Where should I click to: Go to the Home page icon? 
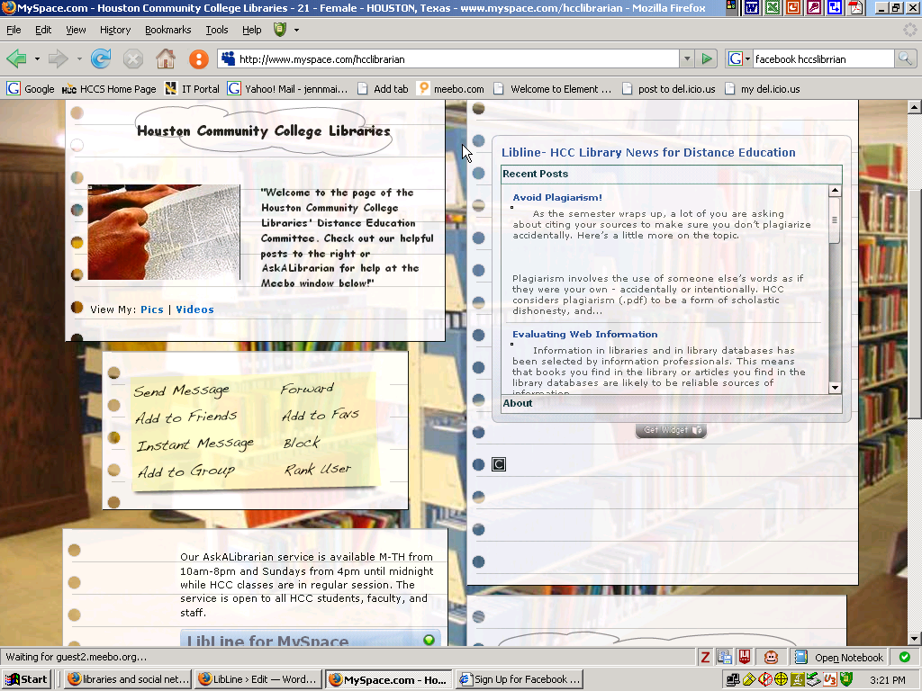pyautogui.click(x=166, y=58)
